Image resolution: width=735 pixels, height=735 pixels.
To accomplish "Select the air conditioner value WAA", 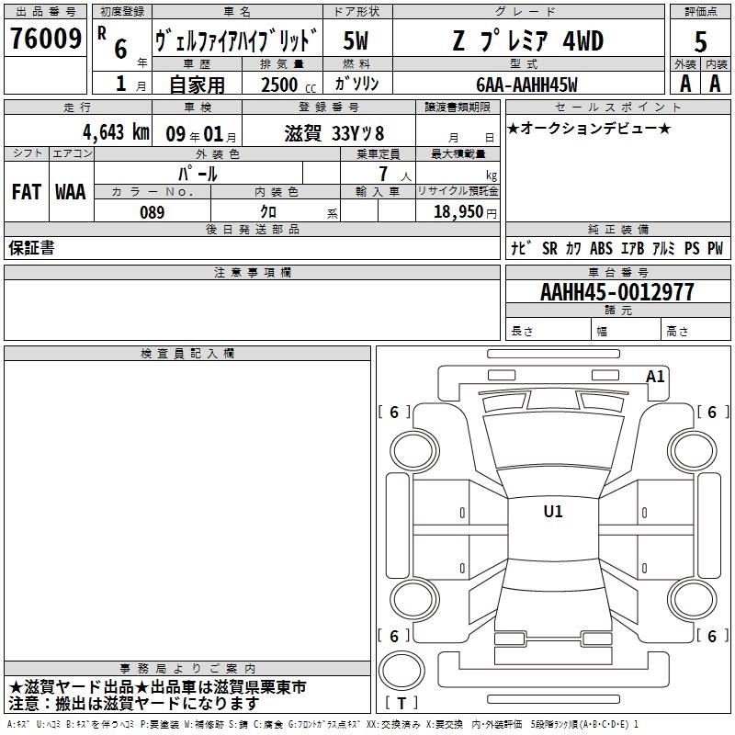I will click(x=71, y=192).
